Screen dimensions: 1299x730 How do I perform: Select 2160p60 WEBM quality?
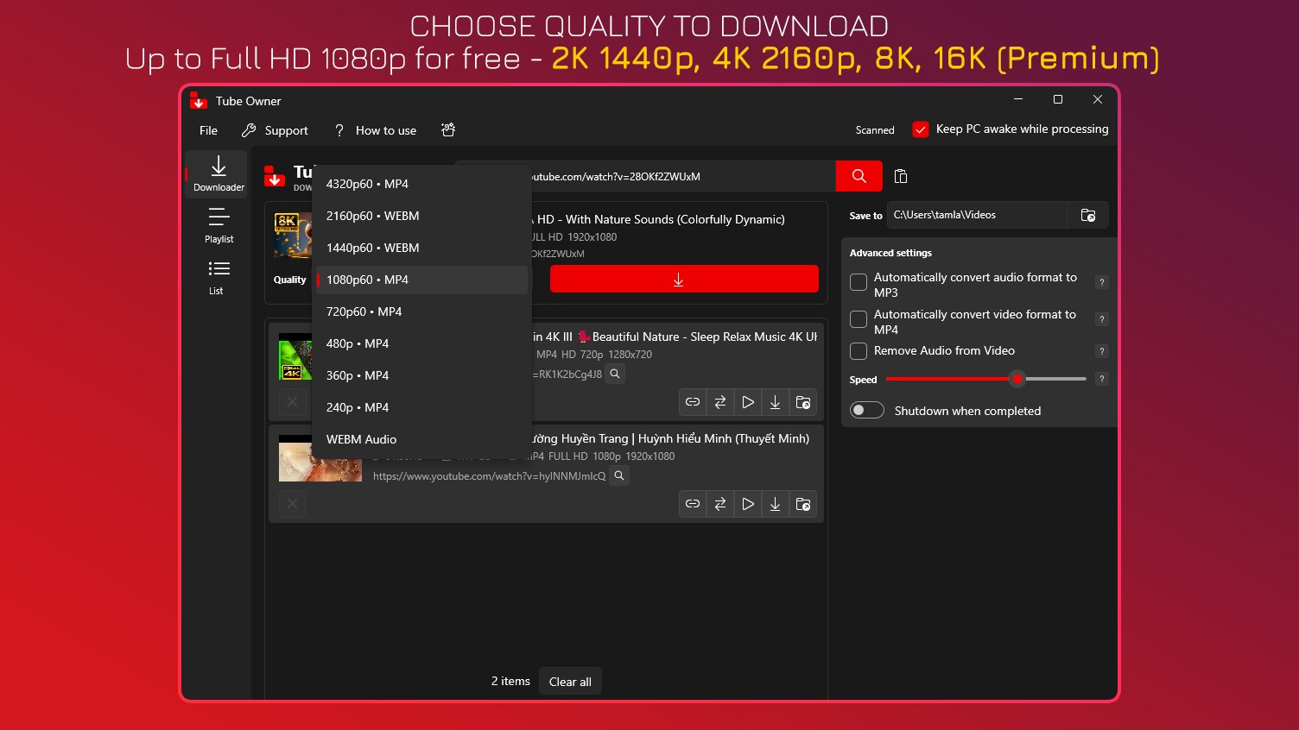(421, 216)
